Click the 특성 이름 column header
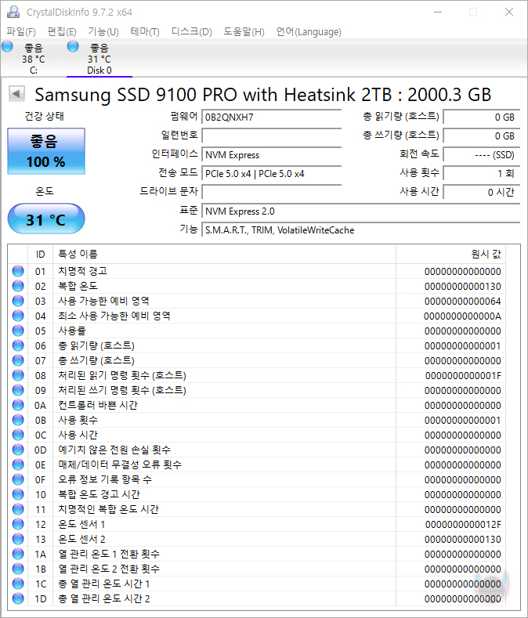The width and height of the screenshot is (528, 618). (224, 255)
